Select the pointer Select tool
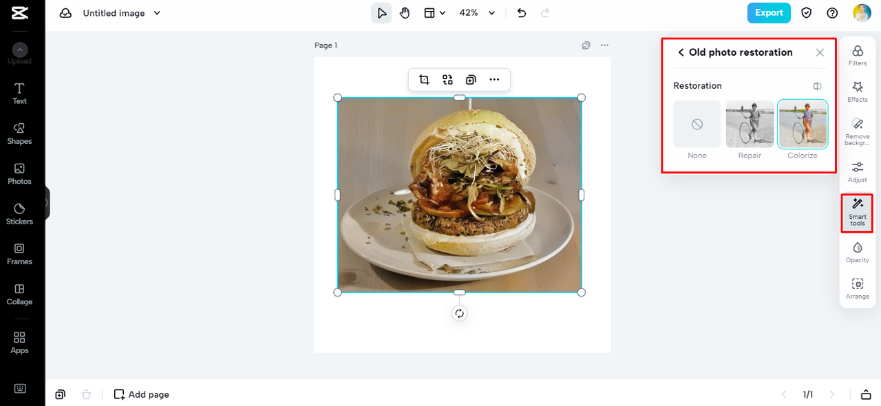Viewport: 881px width, 406px height. (381, 13)
